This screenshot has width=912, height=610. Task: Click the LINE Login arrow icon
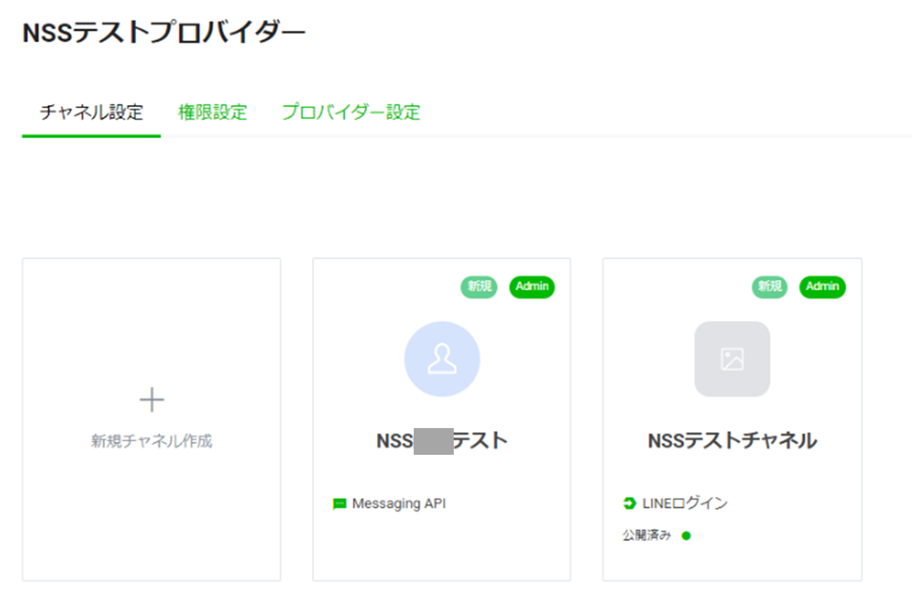tap(629, 503)
